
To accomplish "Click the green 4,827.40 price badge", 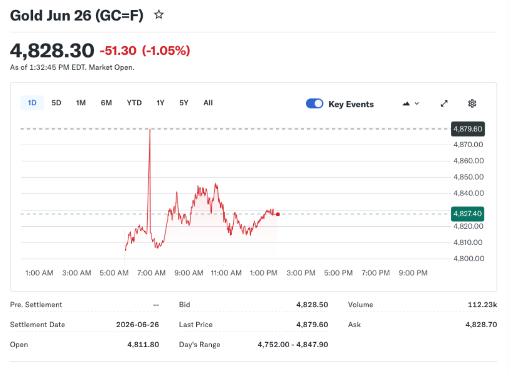I will [467, 214].
